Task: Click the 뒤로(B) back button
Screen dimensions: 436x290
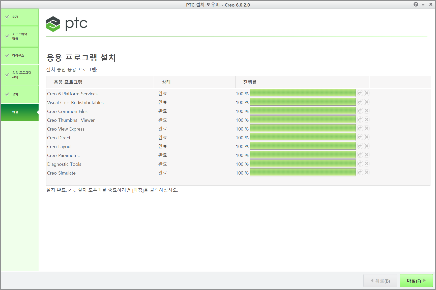Action: [x=380, y=281]
